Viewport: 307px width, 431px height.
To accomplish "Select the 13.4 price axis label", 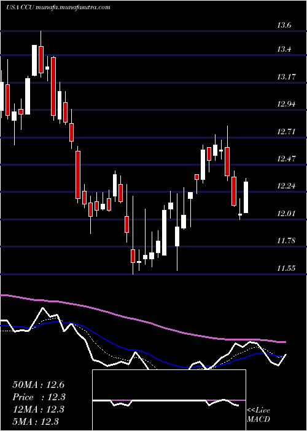I will pyautogui.click(x=284, y=49).
